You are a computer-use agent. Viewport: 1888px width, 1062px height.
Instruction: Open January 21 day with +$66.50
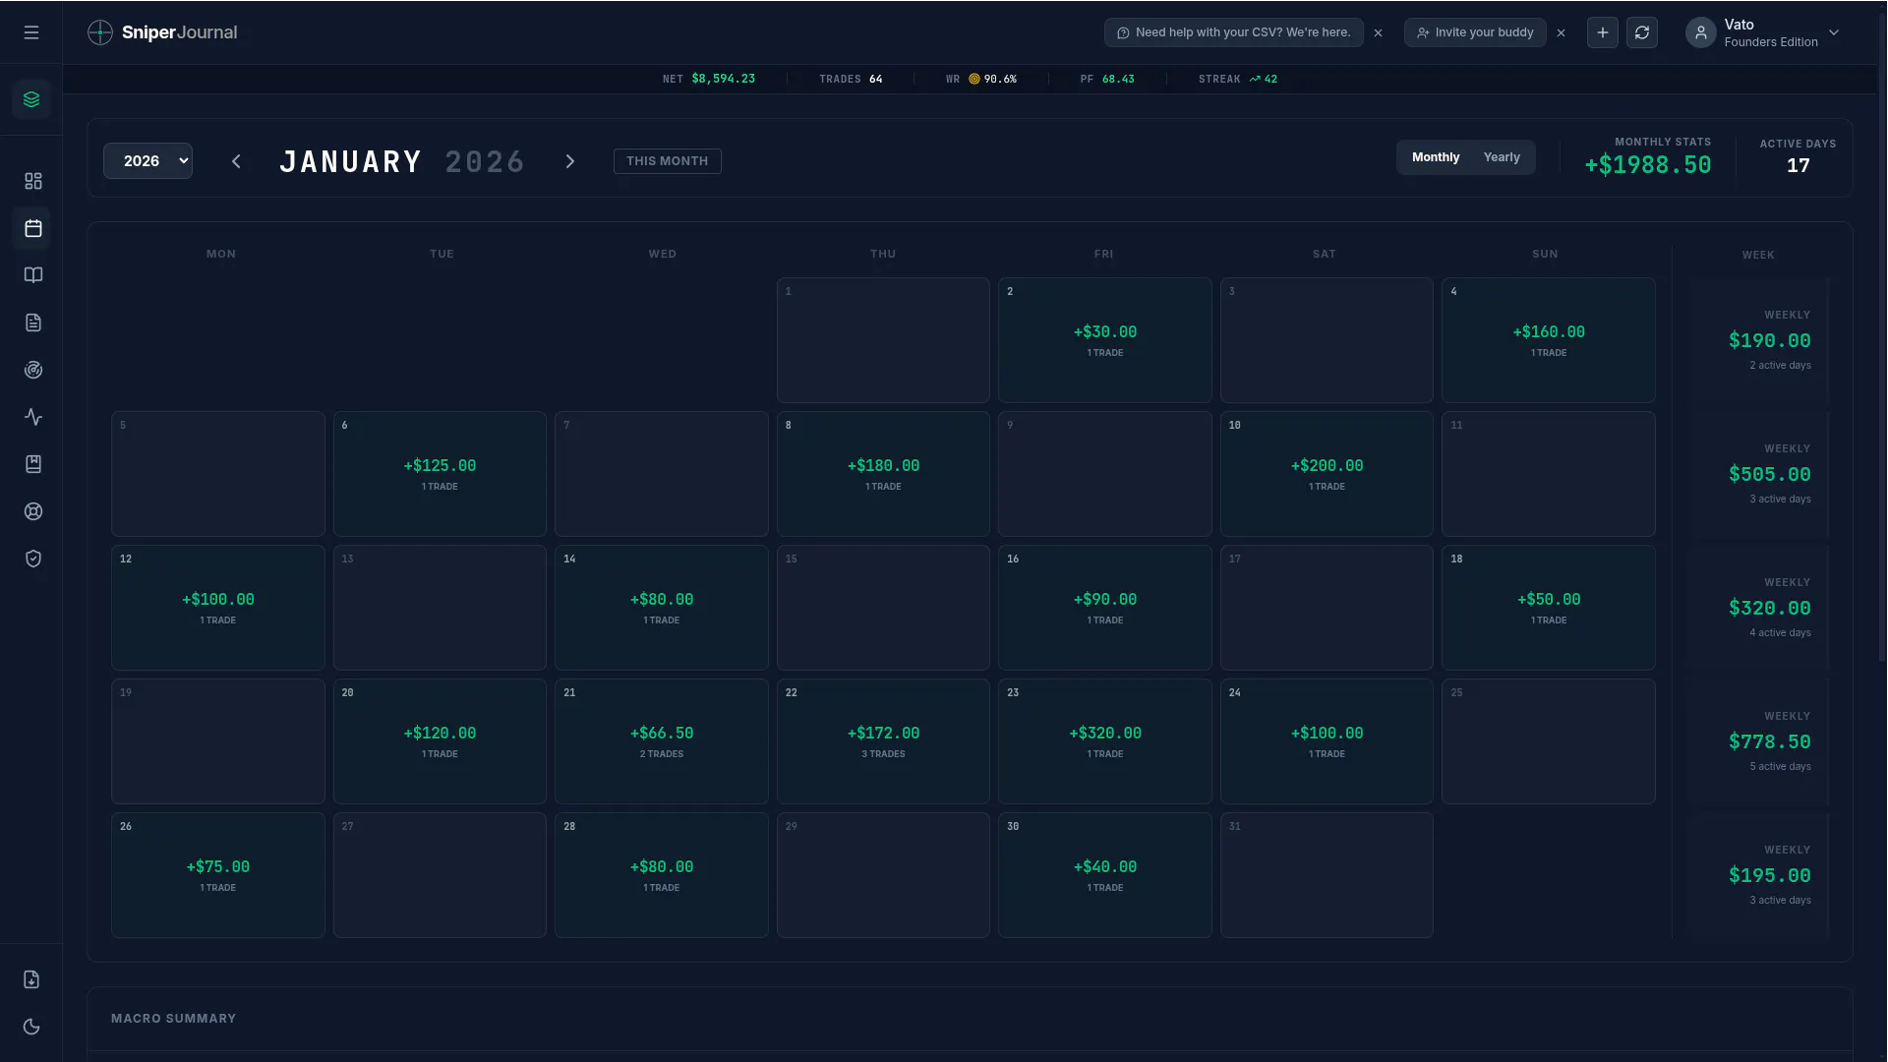662,741
